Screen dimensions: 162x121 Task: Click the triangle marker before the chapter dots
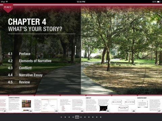coord(61,117)
